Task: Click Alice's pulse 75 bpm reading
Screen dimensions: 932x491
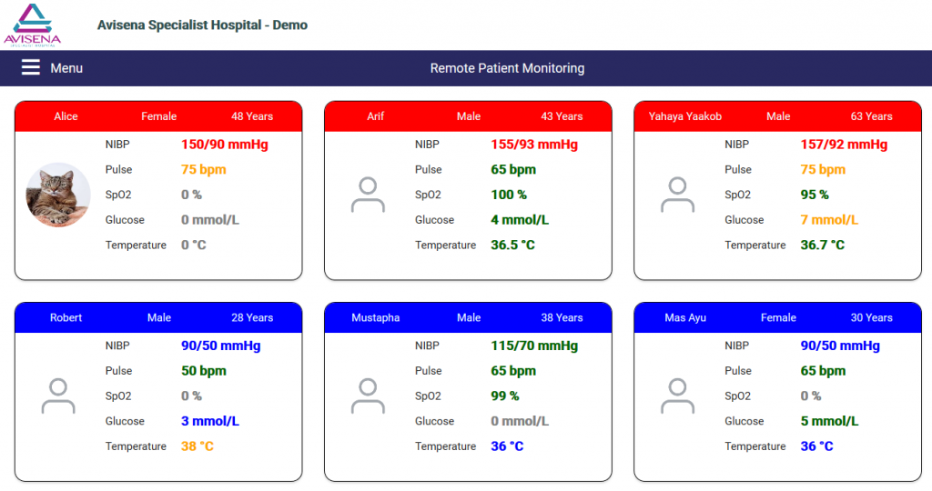Action: 204,170
